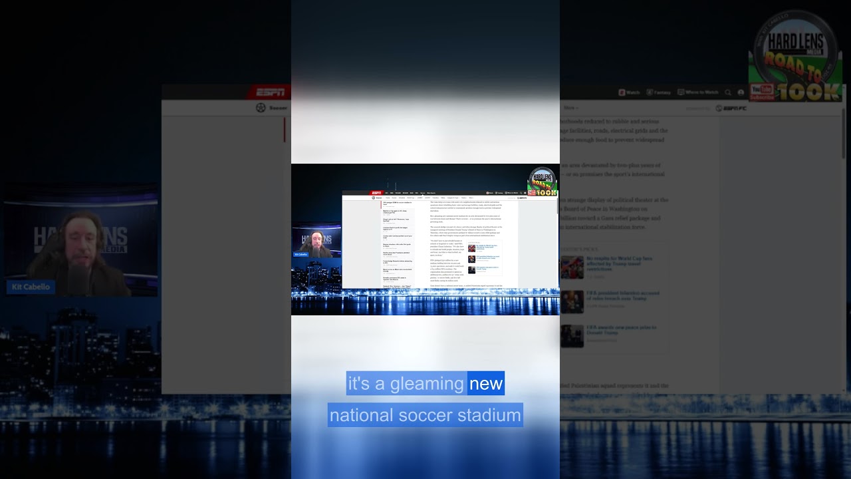Click the soccer ball icon in the dimmed background page
This screenshot has width=851, height=479.
click(261, 108)
